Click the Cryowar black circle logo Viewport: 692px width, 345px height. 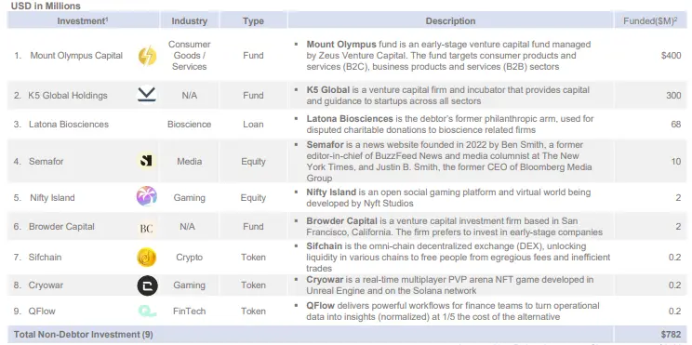click(x=147, y=286)
